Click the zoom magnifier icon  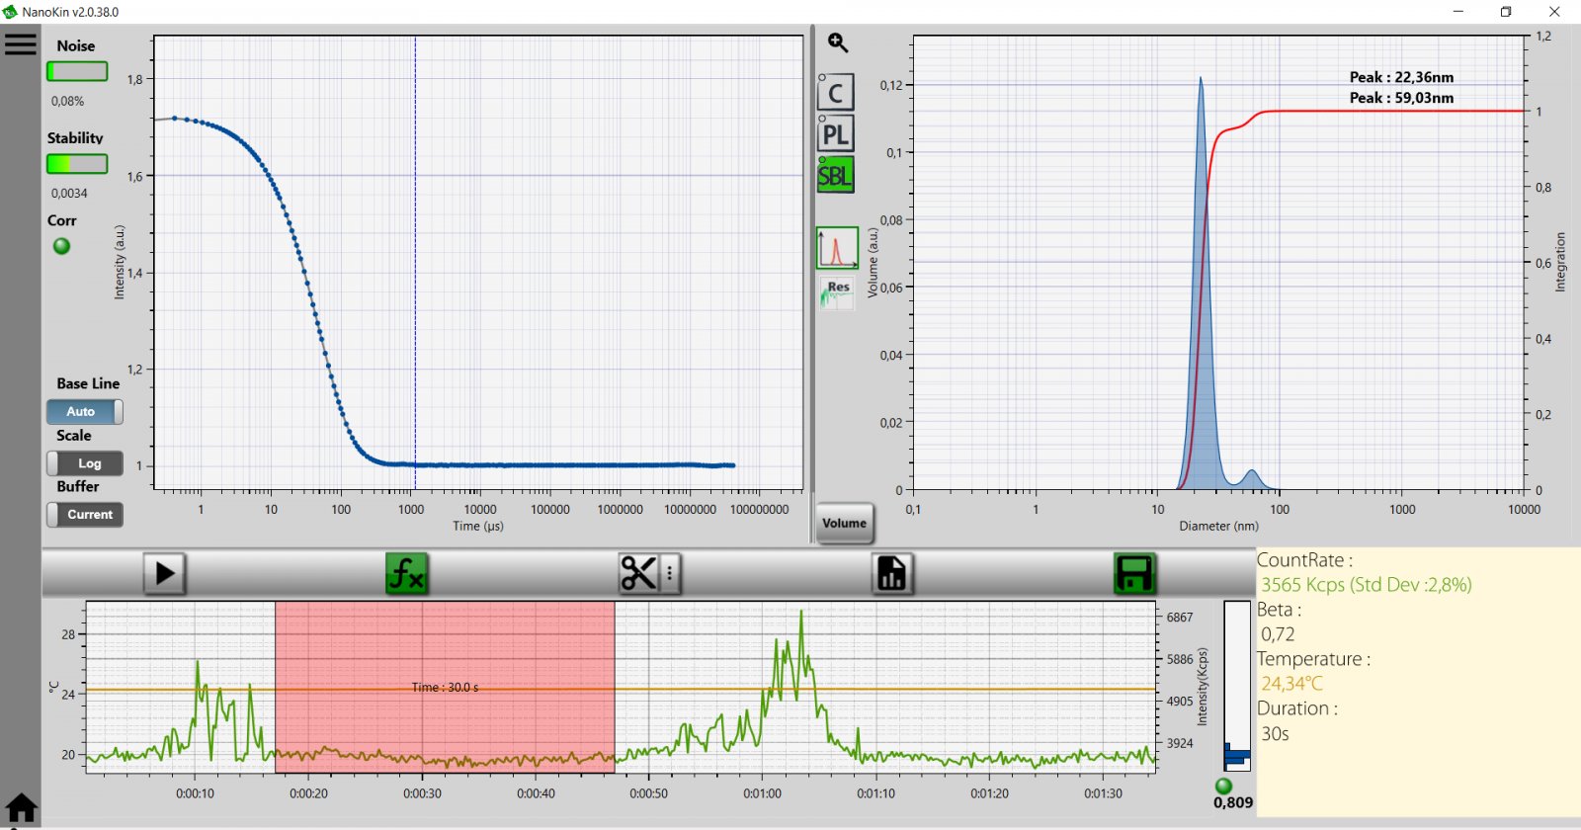tap(838, 42)
